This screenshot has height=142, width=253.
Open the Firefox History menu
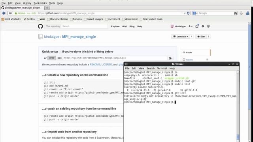27,3
